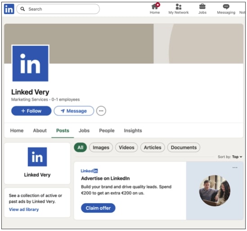Screen dimensions: 247x231
Task: Click the Linked Very page title
Action: (x=30, y=92)
